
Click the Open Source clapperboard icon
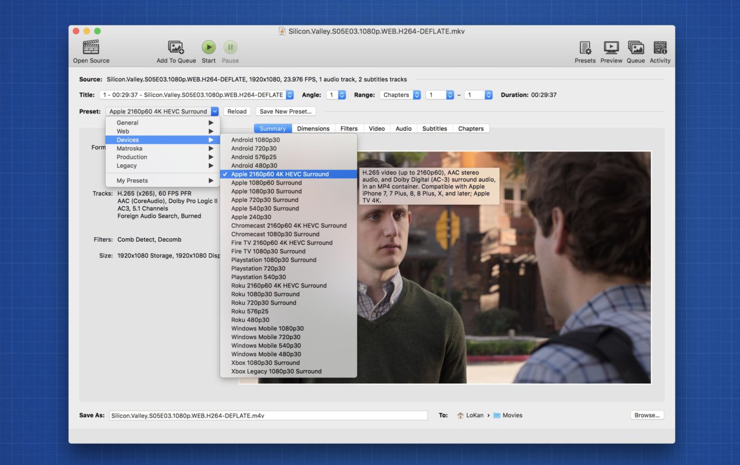pos(91,47)
